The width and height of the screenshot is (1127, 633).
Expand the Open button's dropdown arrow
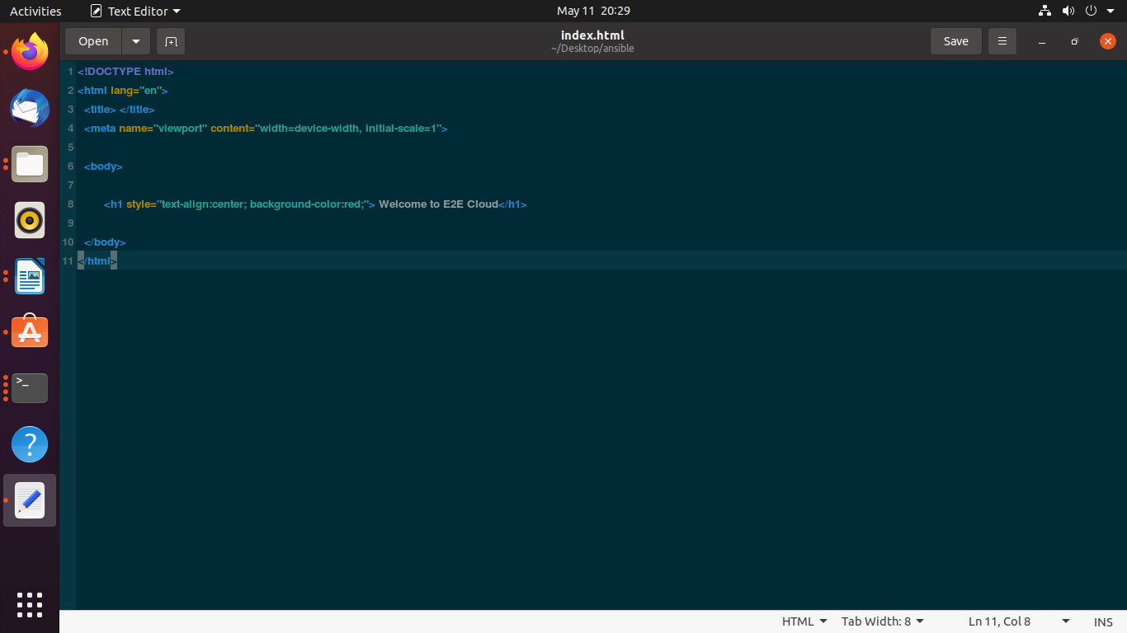click(135, 41)
